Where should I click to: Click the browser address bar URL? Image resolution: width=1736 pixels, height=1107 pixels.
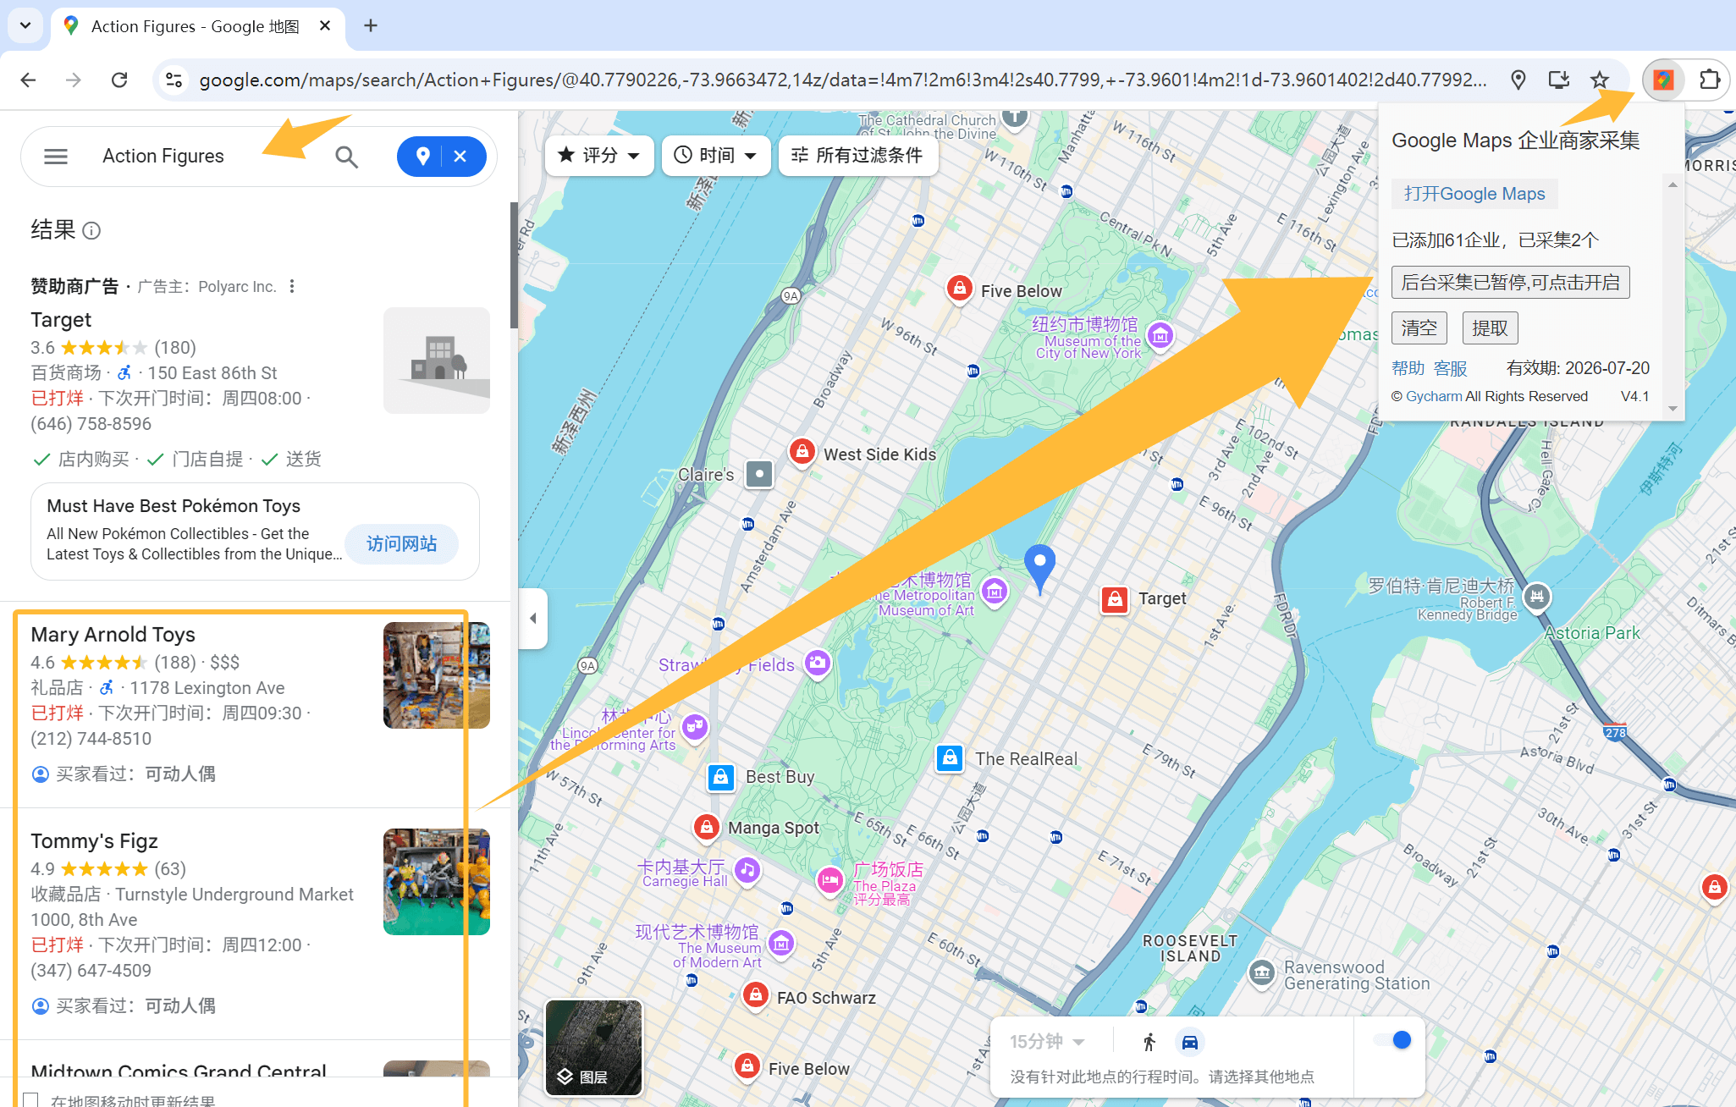pos(842,80)
